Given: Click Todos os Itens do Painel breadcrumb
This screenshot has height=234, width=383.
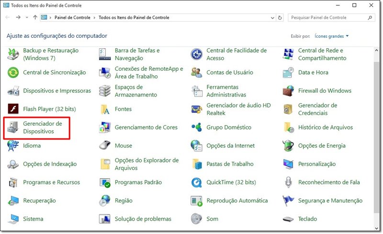Looking at the screenshot, I should coord(134,18).
